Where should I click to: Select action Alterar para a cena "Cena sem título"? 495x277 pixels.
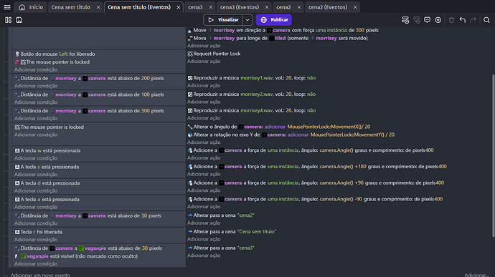point(232,232)
